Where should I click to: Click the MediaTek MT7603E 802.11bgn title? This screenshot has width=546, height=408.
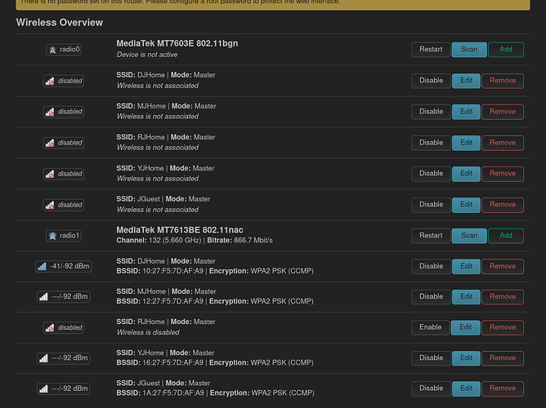pyautogui.click(x=177, y=43)
